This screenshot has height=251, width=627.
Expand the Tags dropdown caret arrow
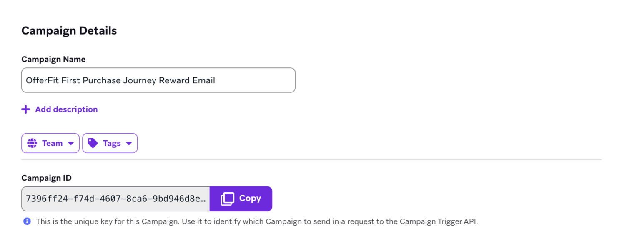tap(129, 143)
